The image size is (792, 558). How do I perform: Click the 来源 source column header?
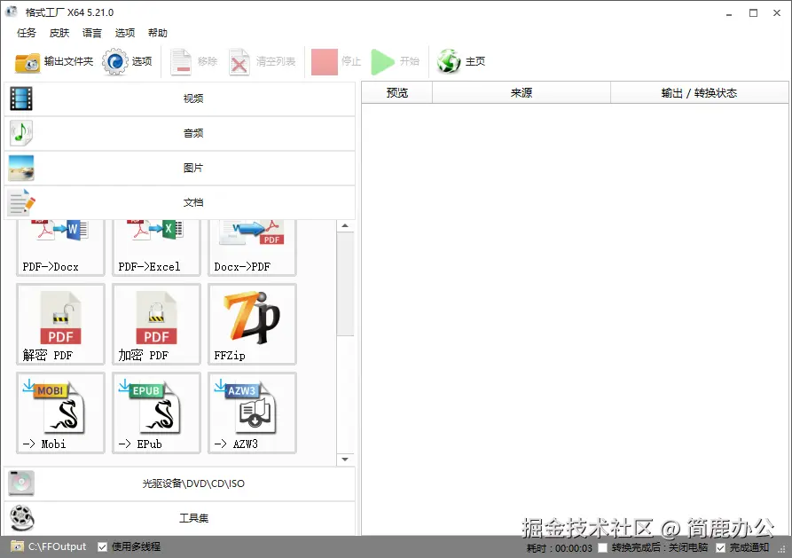[x=521, y=93]
